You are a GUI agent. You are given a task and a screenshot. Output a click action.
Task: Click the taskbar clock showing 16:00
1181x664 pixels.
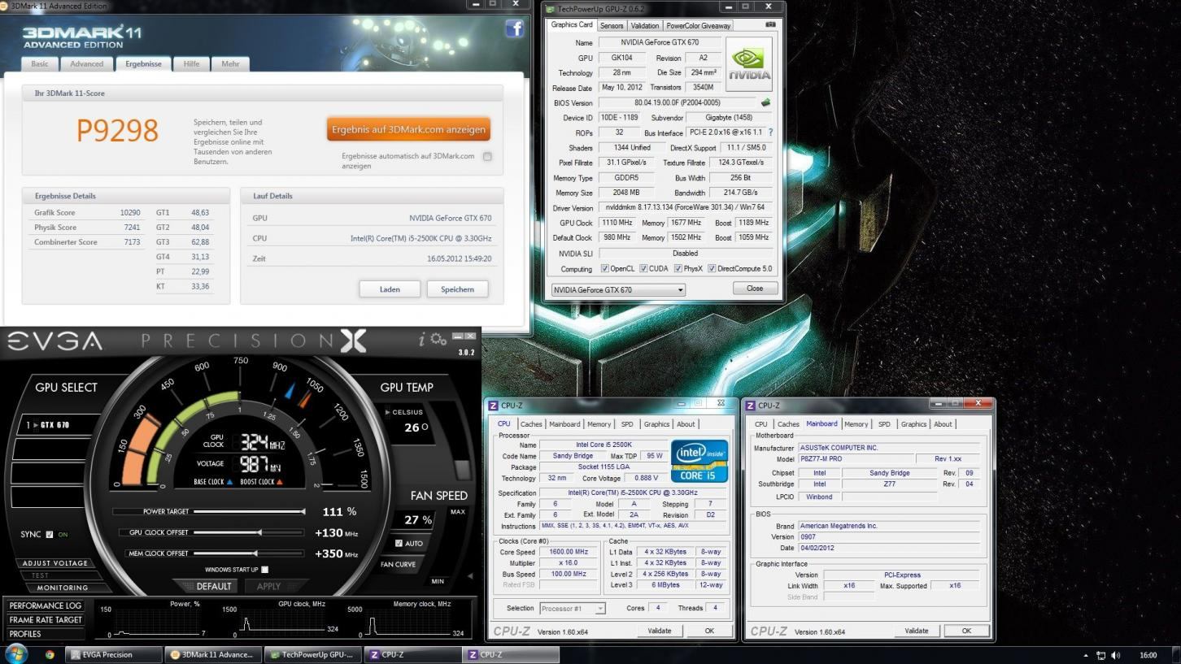[x=1148, y=655]
